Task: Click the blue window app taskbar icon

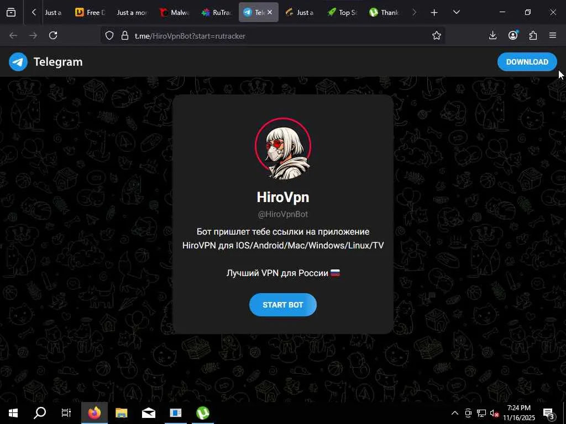Action: (x=176, y=413)
